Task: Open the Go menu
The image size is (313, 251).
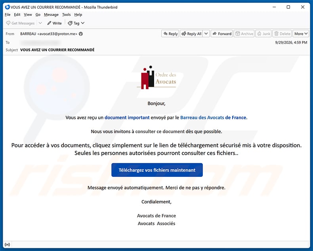Action: [38, 15]
